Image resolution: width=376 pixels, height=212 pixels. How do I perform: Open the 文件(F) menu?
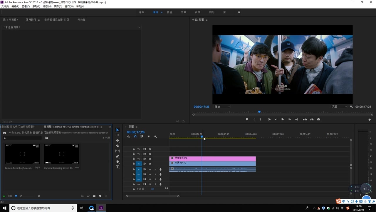5,6
